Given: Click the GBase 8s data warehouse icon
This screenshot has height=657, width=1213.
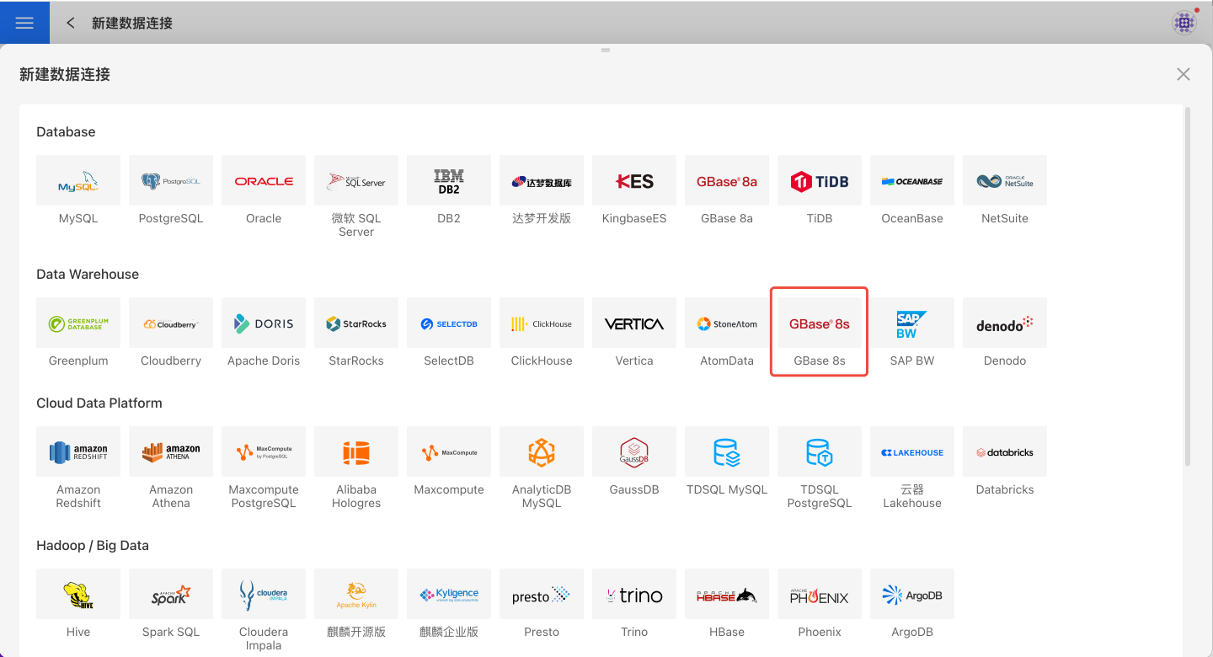Looking at the screenshot, I should coord(820,323).
